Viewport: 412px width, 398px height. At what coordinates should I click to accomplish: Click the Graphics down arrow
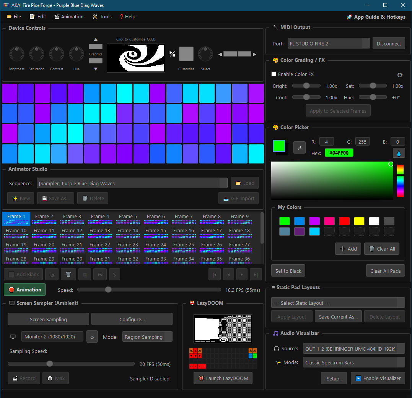pos(96,69)
